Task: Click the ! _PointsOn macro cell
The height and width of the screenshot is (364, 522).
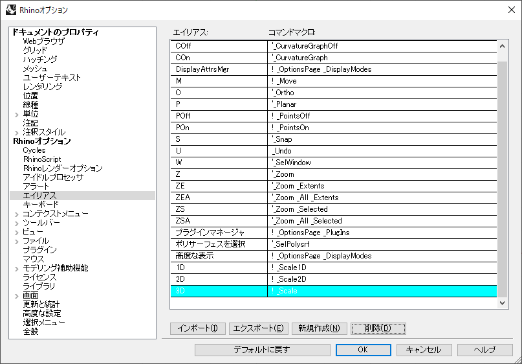Action: (x=382, y=128)
